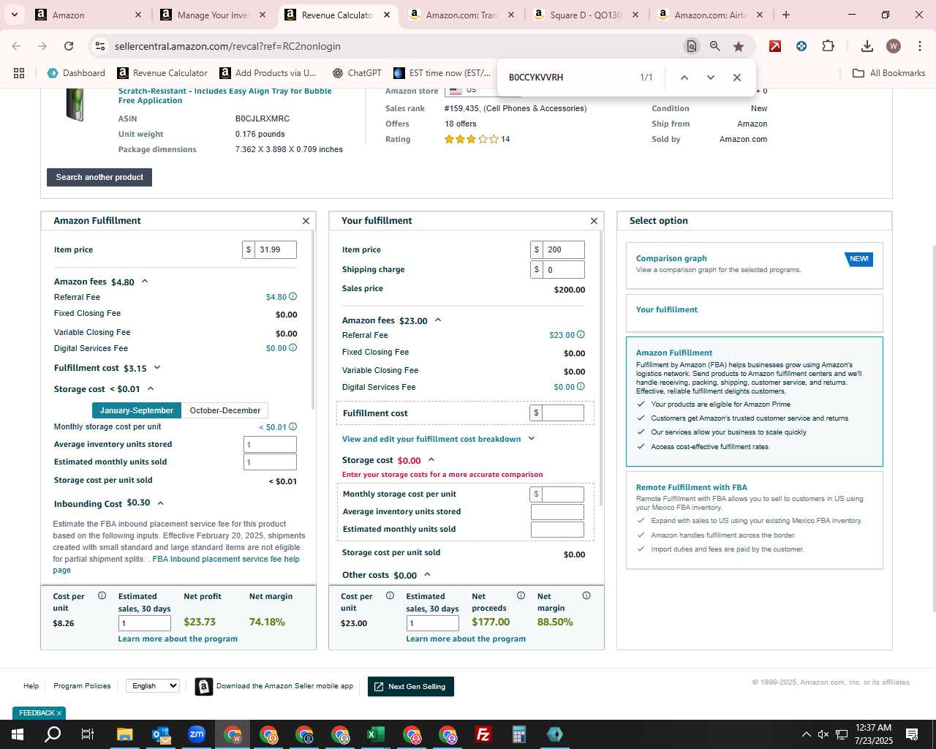Close the Your fulfillment panel

point(594,221)
